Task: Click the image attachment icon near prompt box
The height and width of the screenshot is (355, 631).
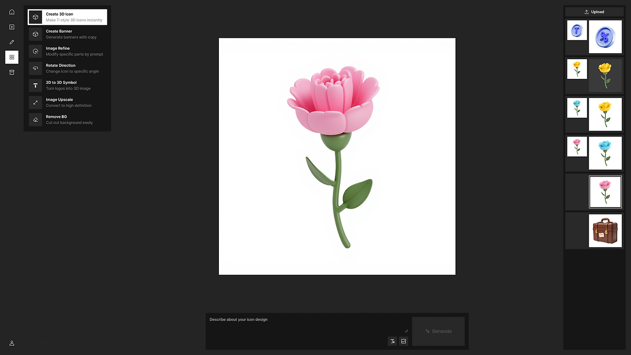Action: (404, 341)
